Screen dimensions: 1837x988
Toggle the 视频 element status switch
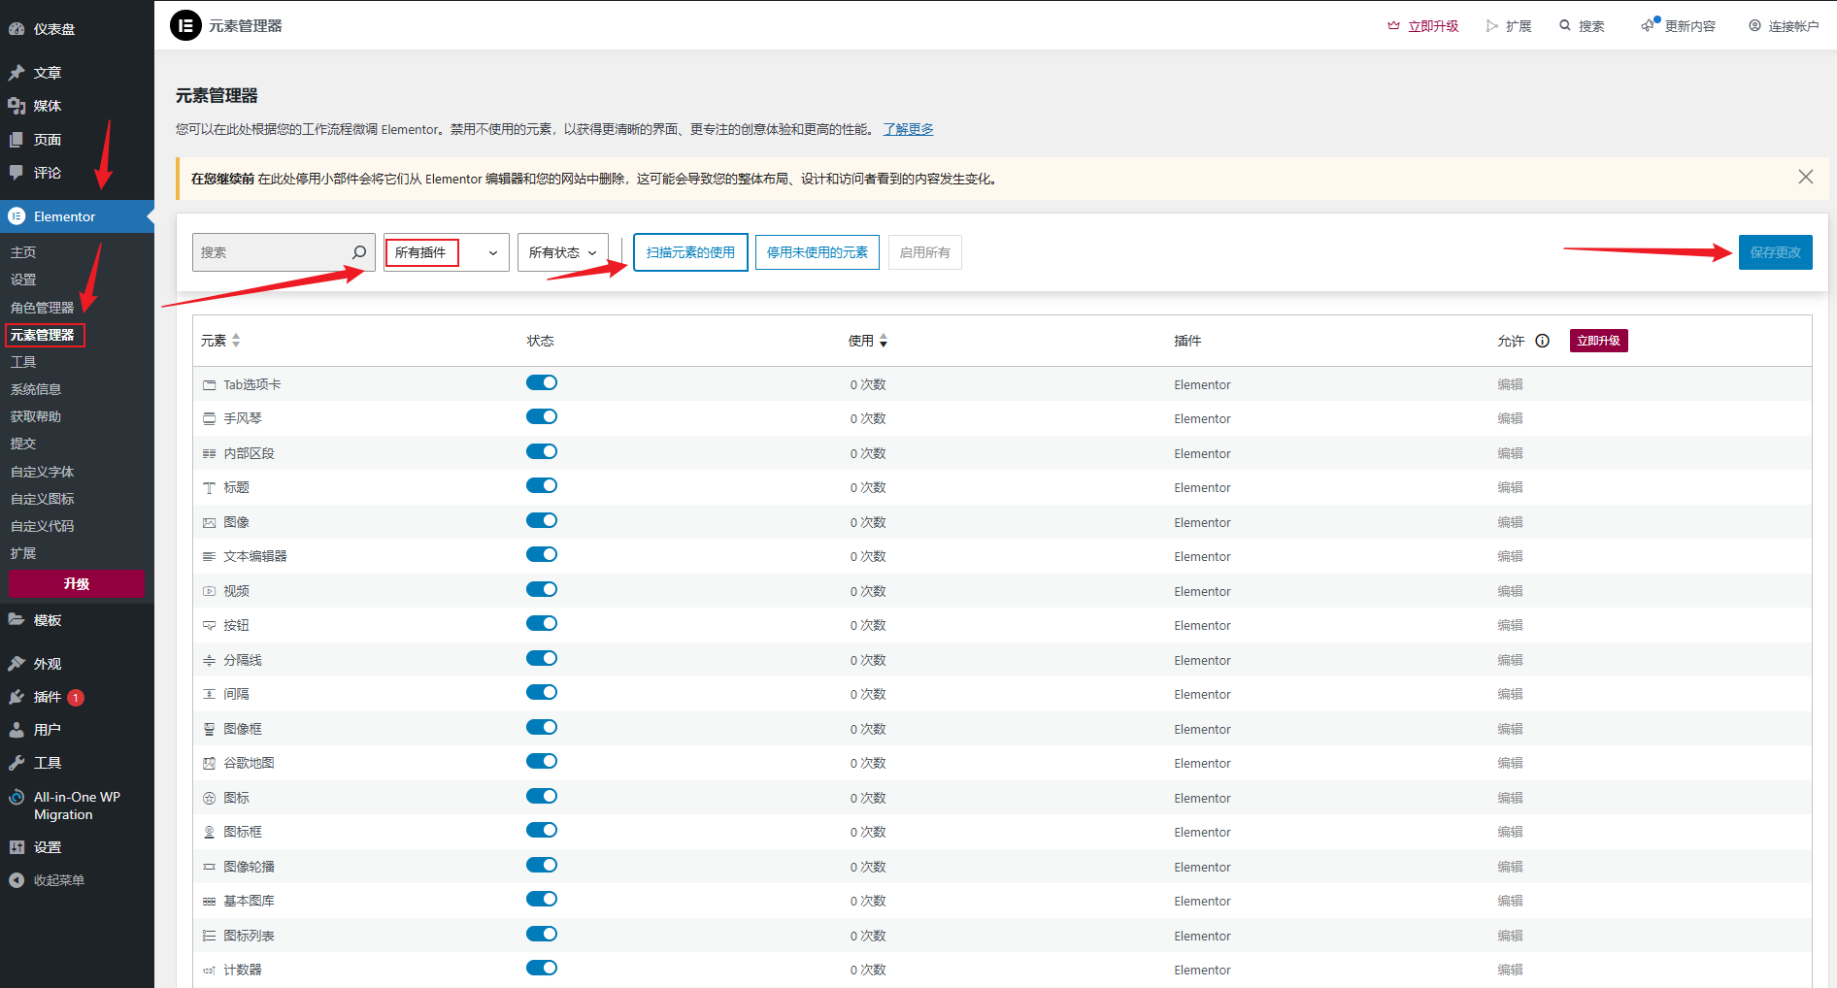(542, 589)
